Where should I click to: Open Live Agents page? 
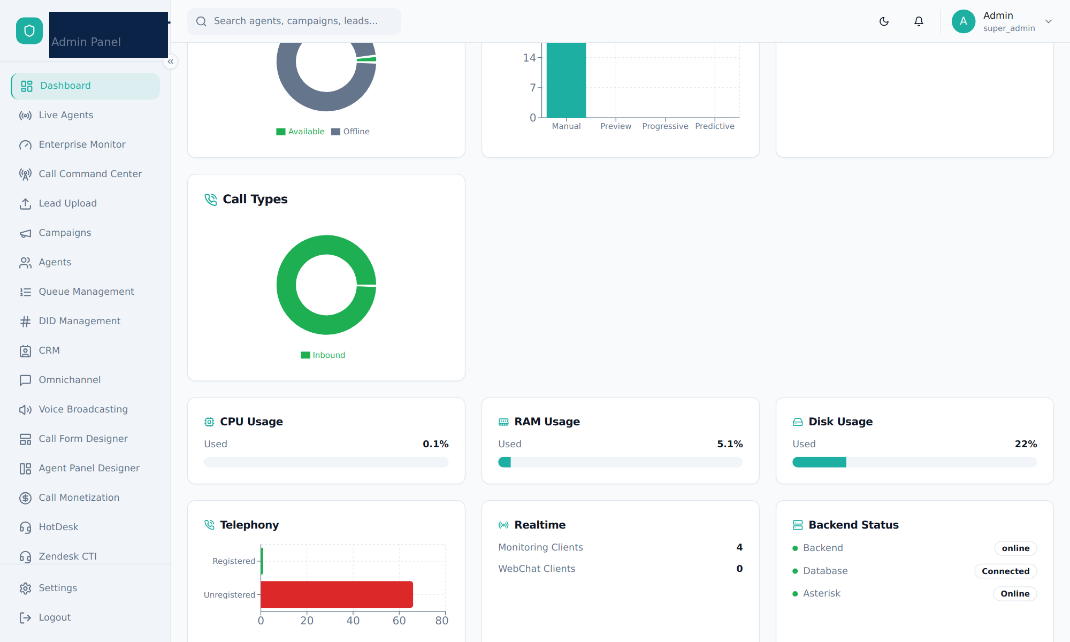pyautogui.click(x=85, y=115)
